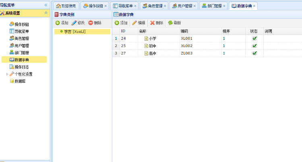This screenshot has width=302, height=162.
Task: Click the red X 删除 button in 数据字典
Action: click(x=157, y=23)
